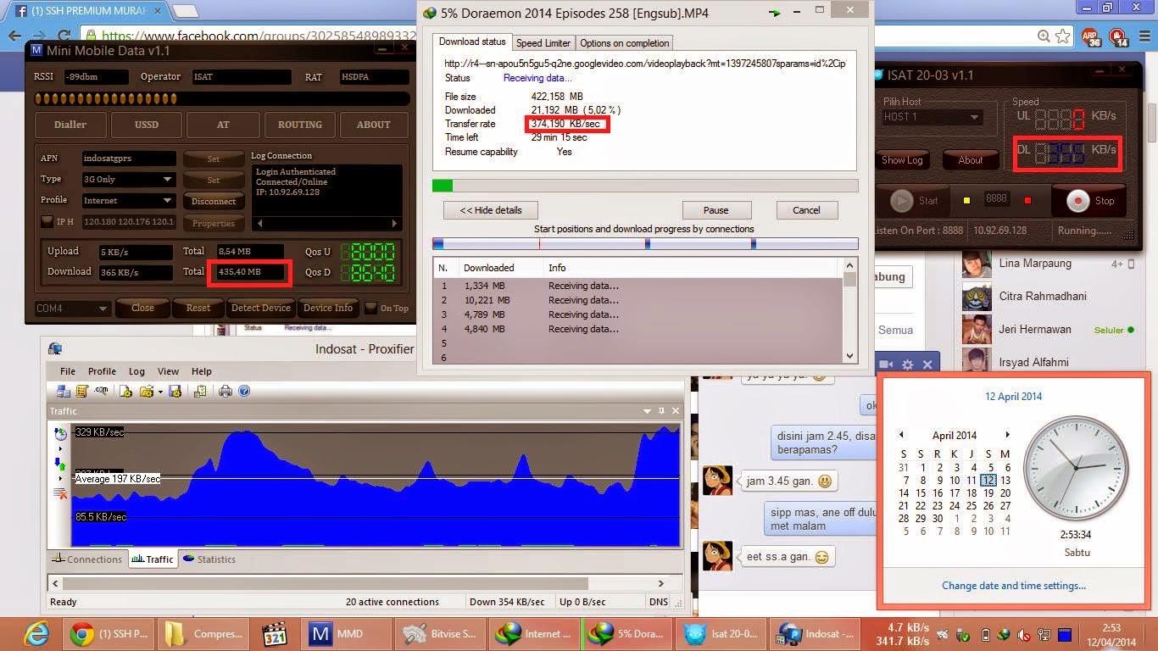The height and width of the screenshot is (651, 1158).
Task: Click connections progress segment bar in download dialog
Action: [x=645, y=244]
